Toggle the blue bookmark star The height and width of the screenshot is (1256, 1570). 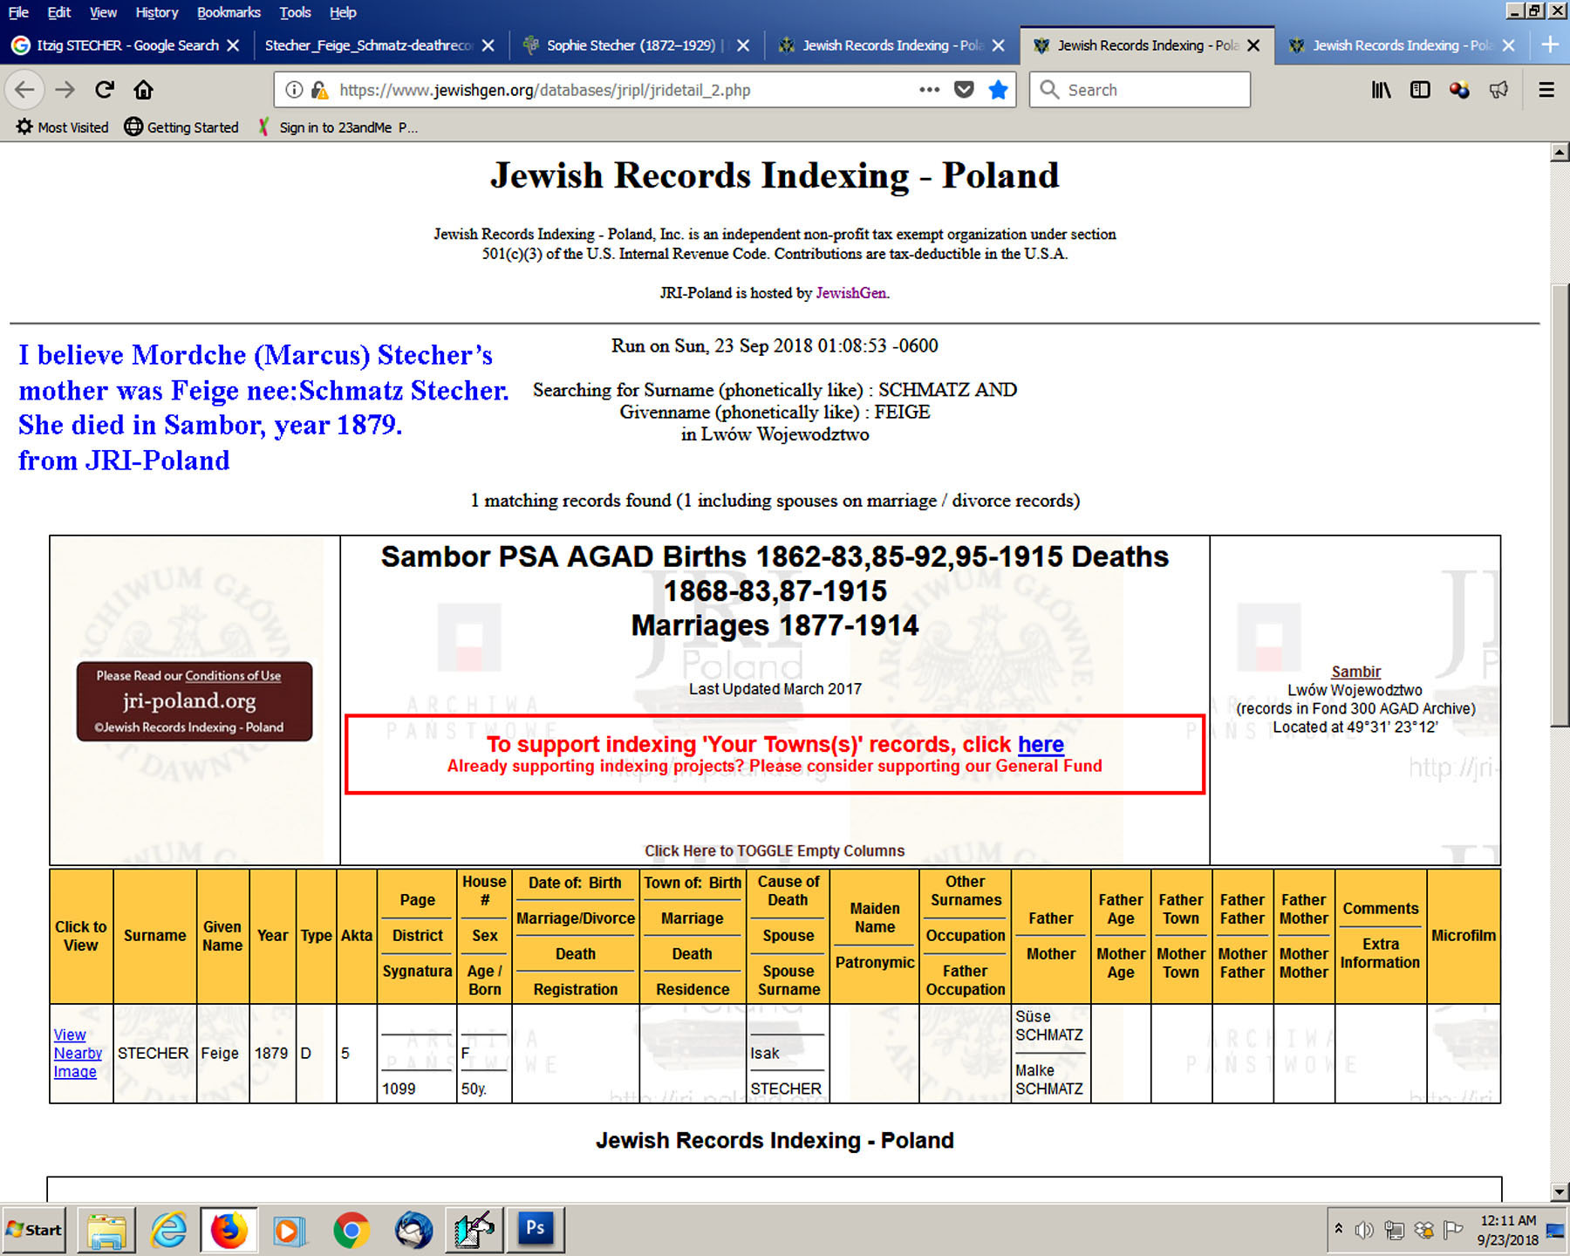(999, 89)
